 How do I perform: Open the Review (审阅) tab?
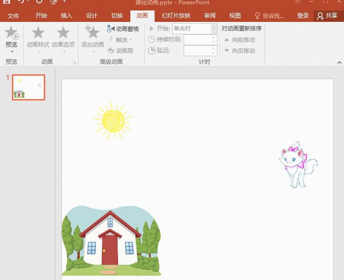[210, 16]
